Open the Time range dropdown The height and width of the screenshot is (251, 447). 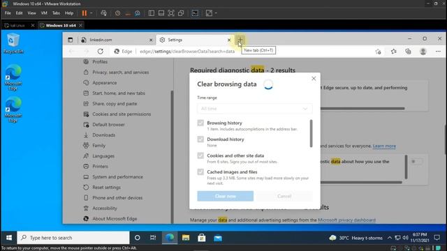tap(254, 109)
